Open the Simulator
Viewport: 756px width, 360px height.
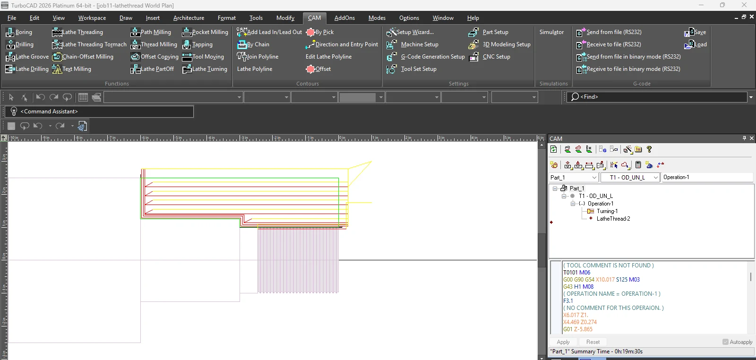551,32
